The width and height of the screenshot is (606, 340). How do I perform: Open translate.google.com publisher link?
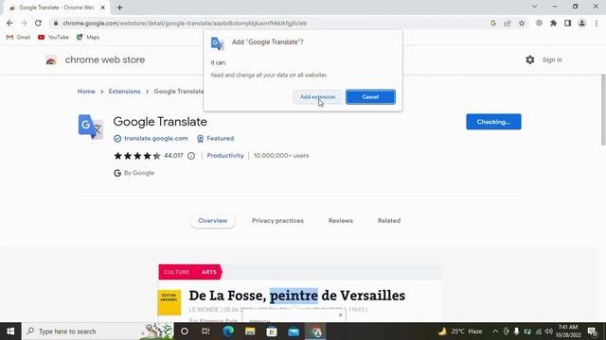click(155, 139)
